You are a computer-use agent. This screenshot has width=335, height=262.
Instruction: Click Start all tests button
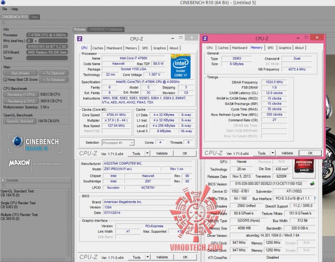point(20,73)
